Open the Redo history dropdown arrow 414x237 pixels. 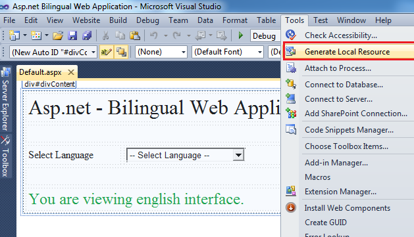pos(189,35)
